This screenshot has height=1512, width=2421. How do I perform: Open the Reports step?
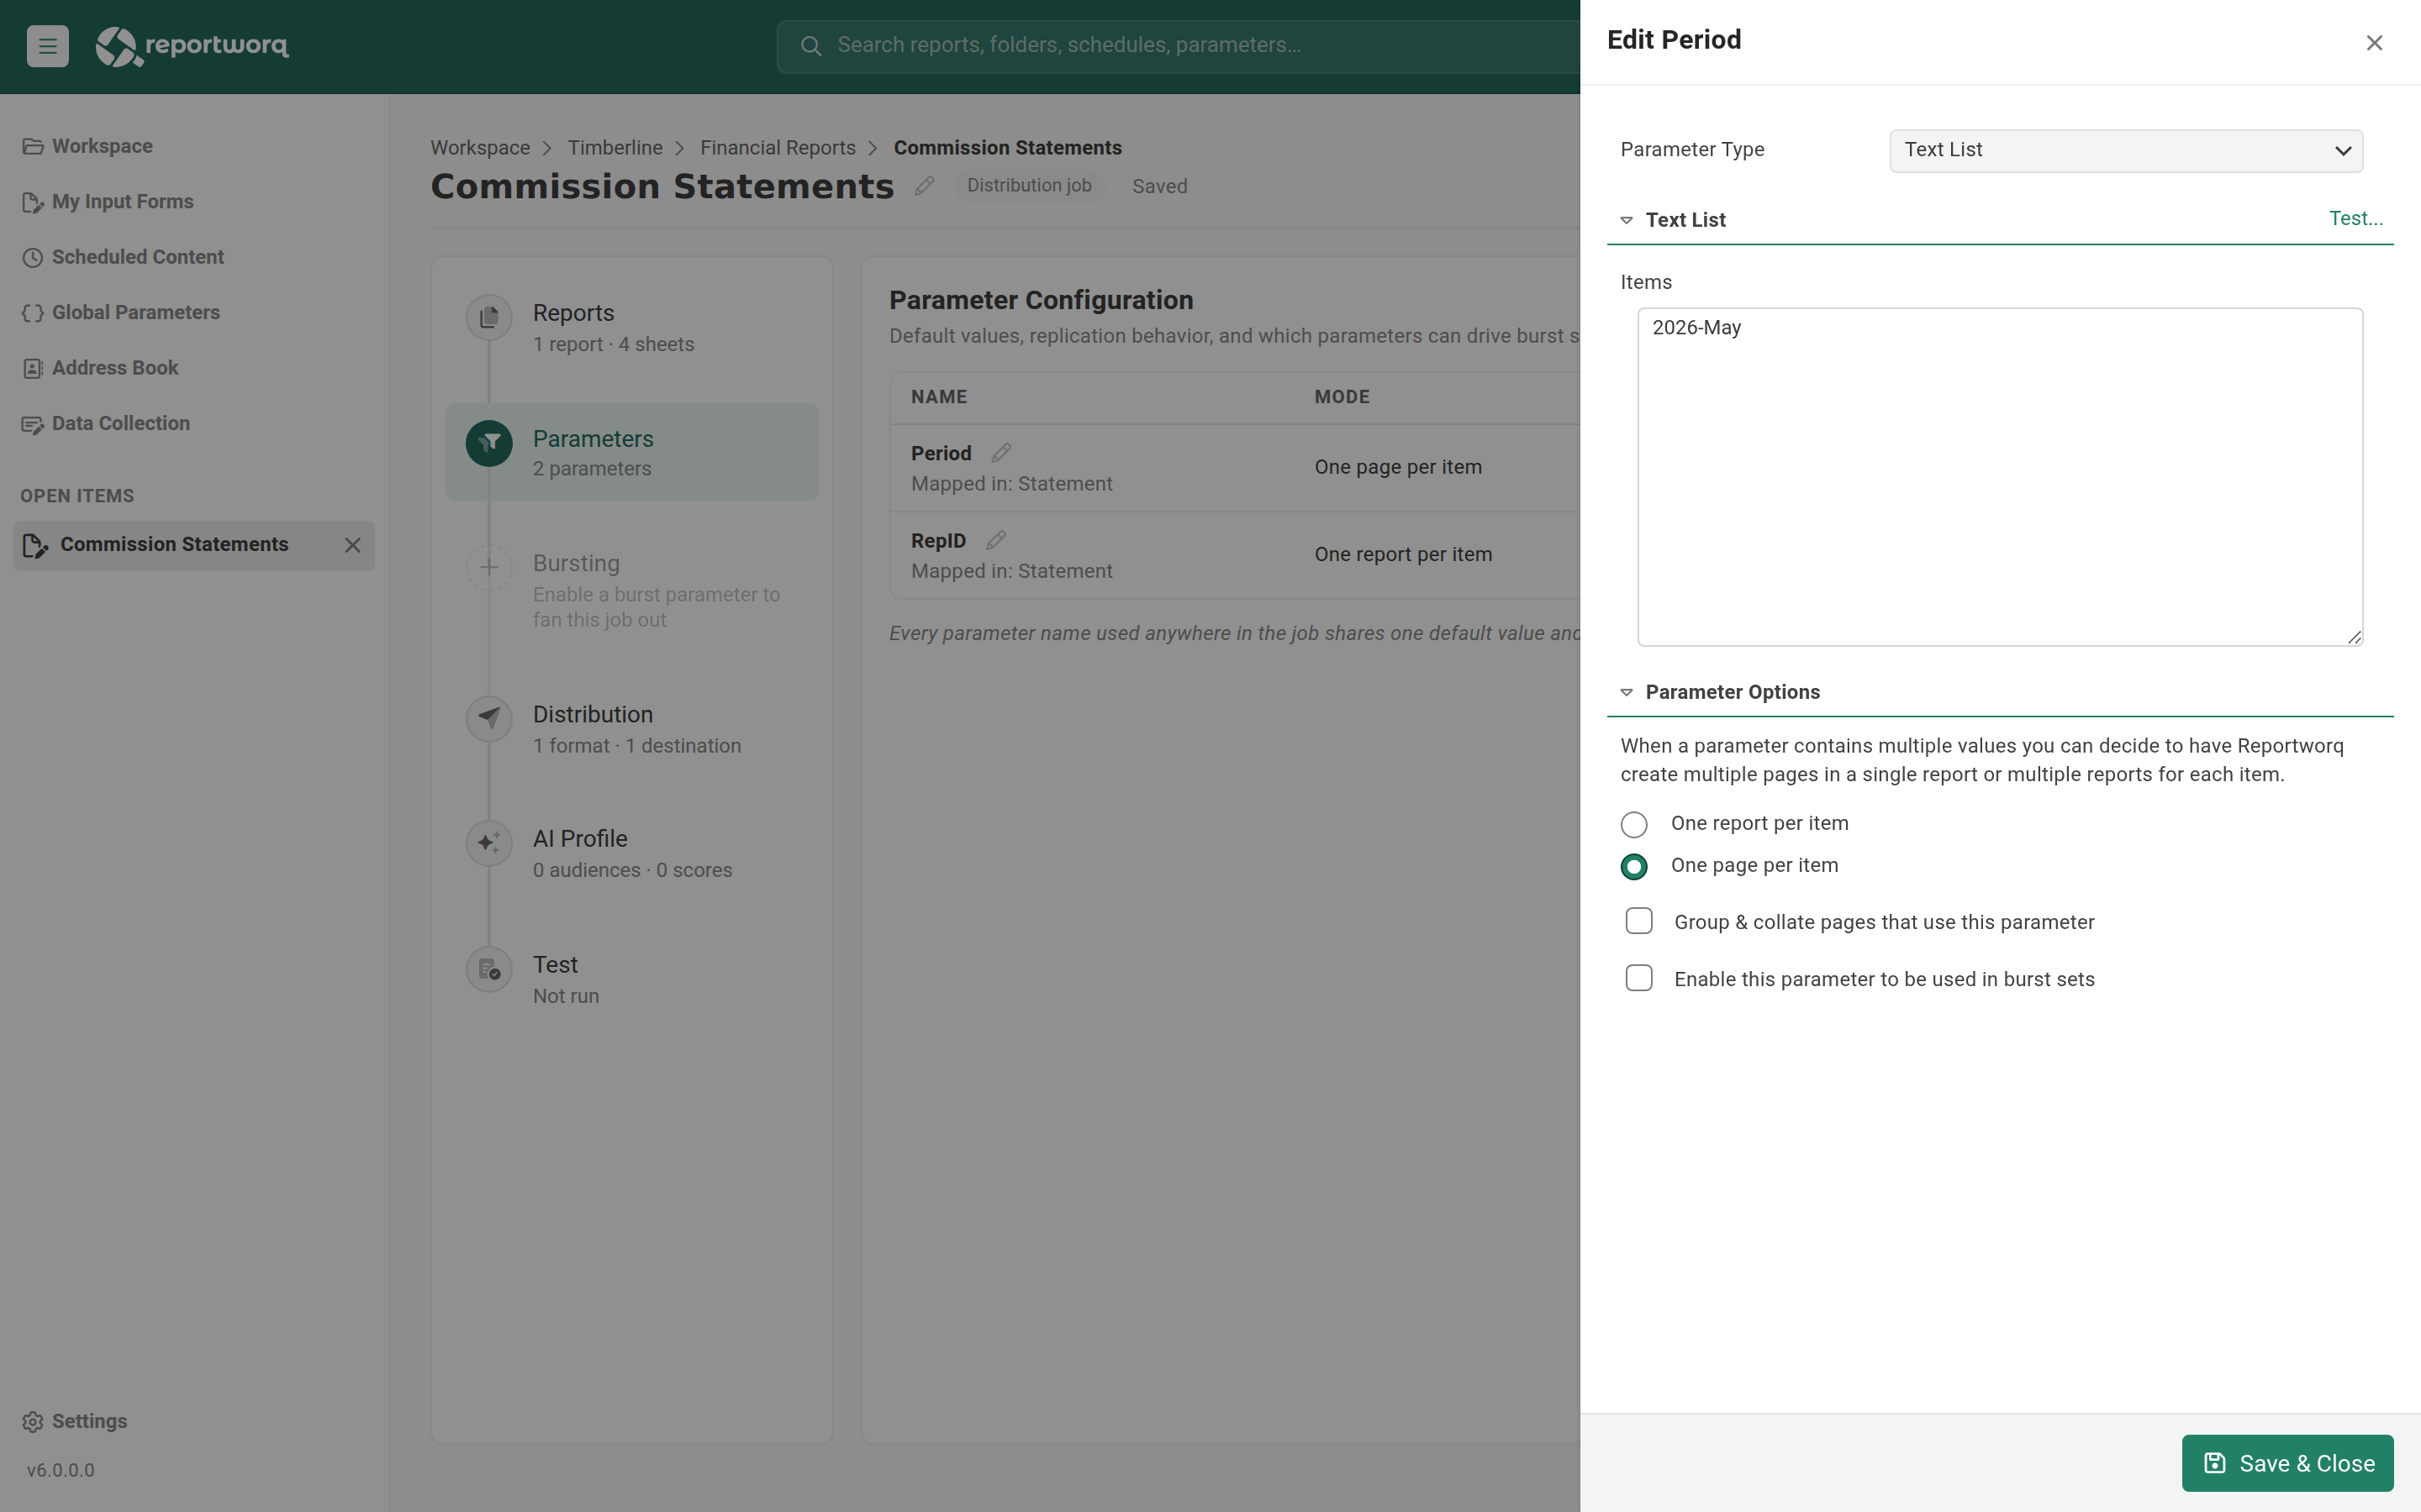[x=632, y=328]
